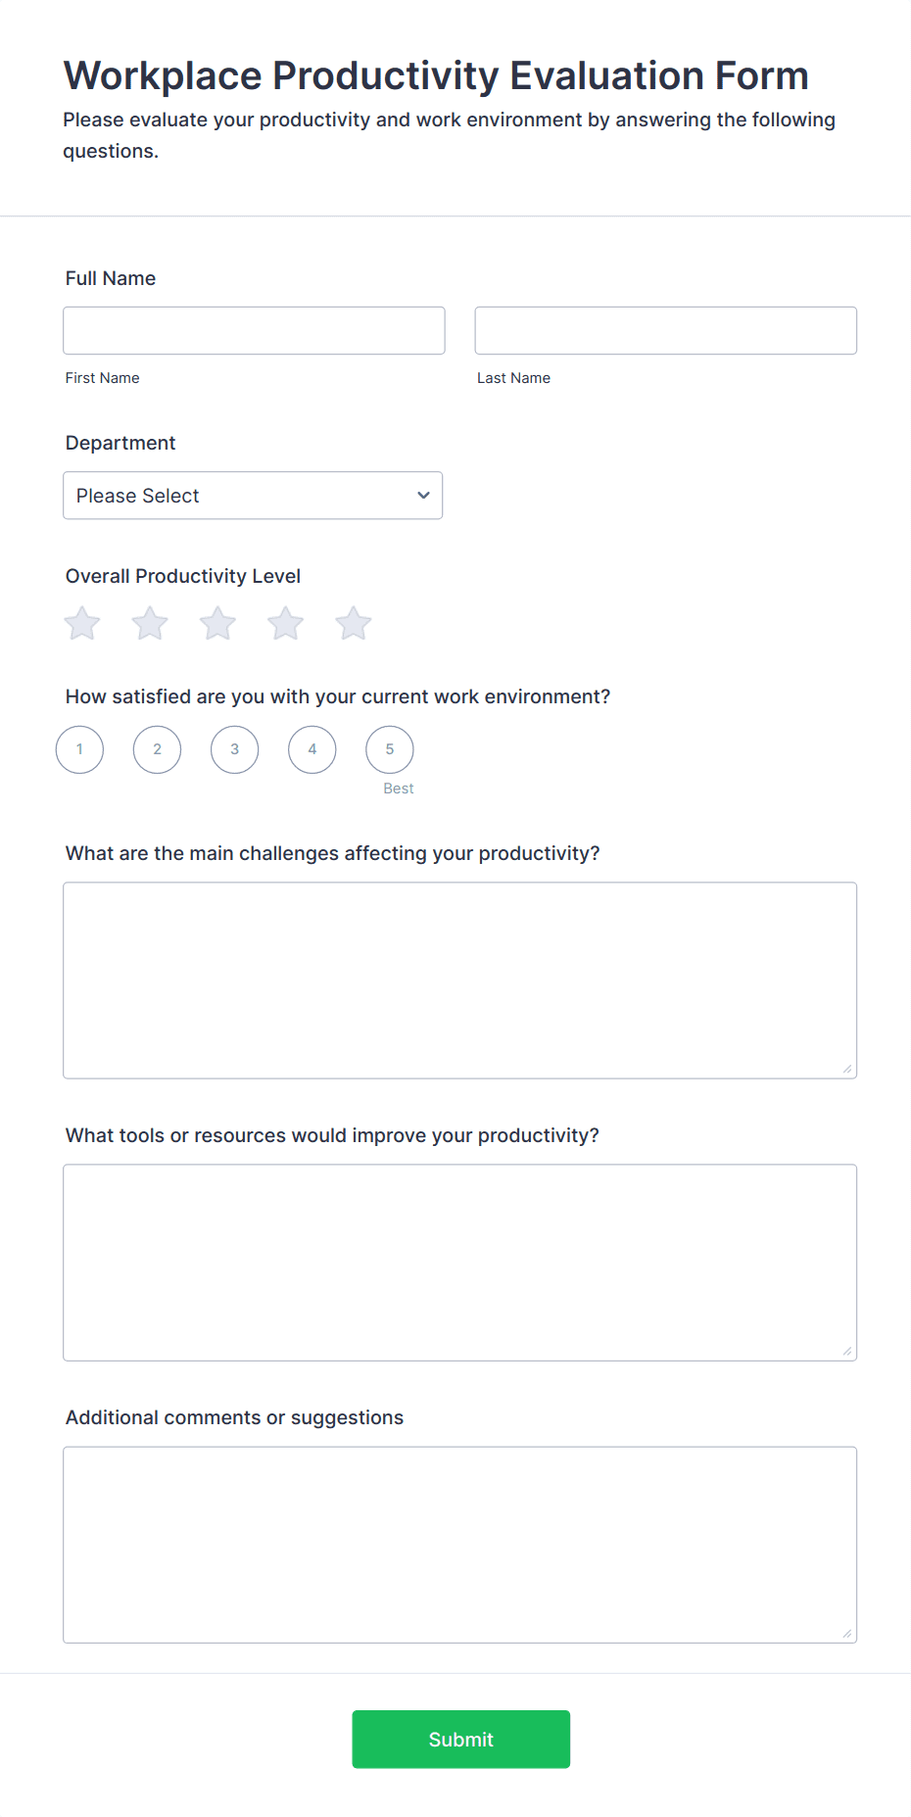Viewport: 911px width, 1817px height.
Task: Choose the best satisfaction rating 5
Action: [x=390, y=749]
